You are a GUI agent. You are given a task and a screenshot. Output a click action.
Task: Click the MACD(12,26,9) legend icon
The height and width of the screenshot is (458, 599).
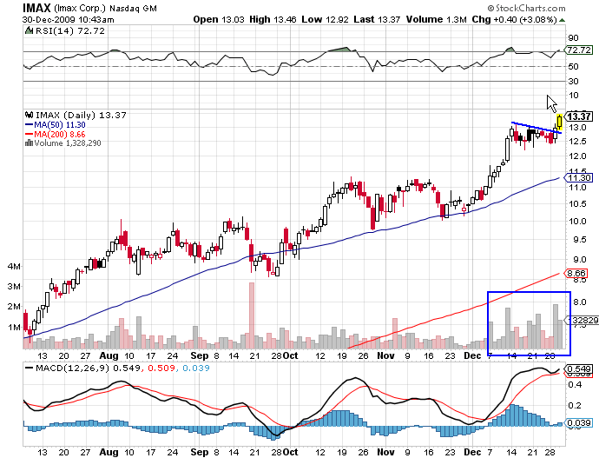click(x=29, y=369)
